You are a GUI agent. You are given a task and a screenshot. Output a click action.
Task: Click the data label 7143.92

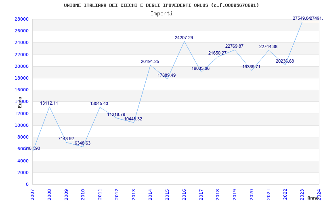[66, 139]
